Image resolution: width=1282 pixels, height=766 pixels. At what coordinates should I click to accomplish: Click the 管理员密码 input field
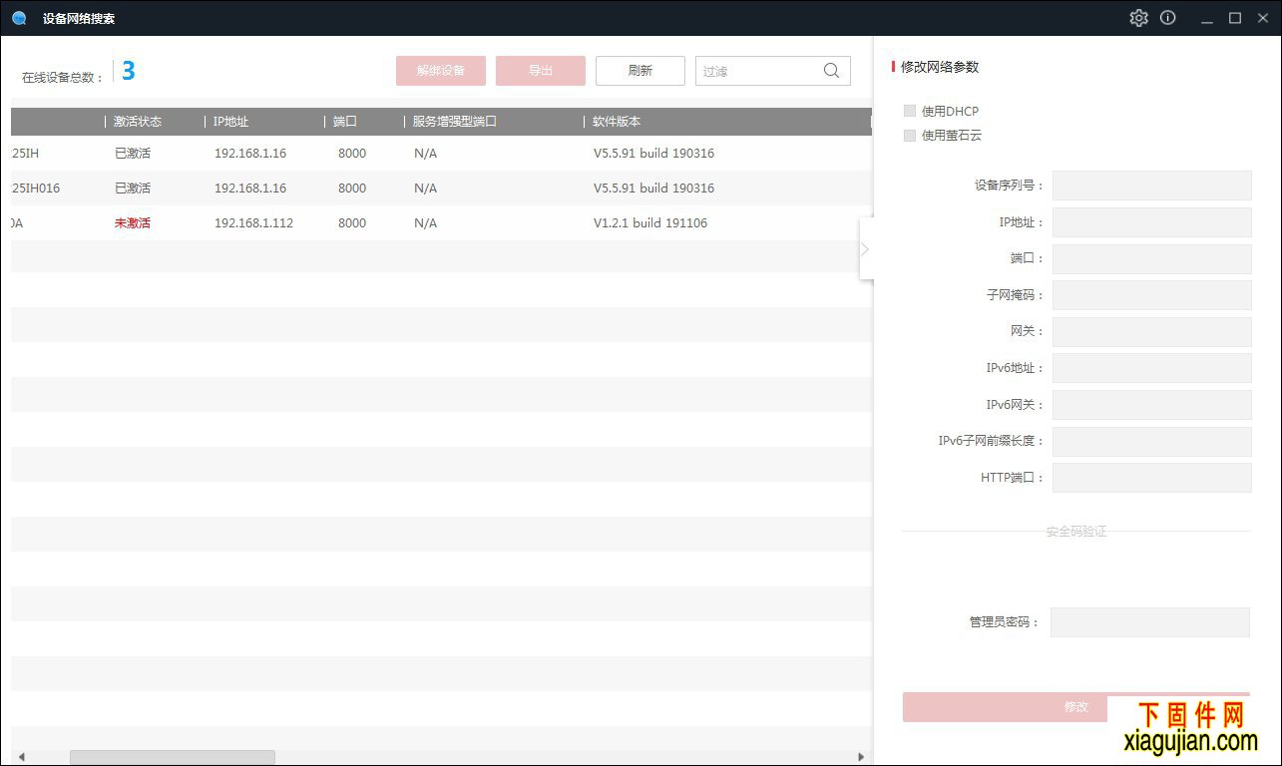pos(1150,622)
